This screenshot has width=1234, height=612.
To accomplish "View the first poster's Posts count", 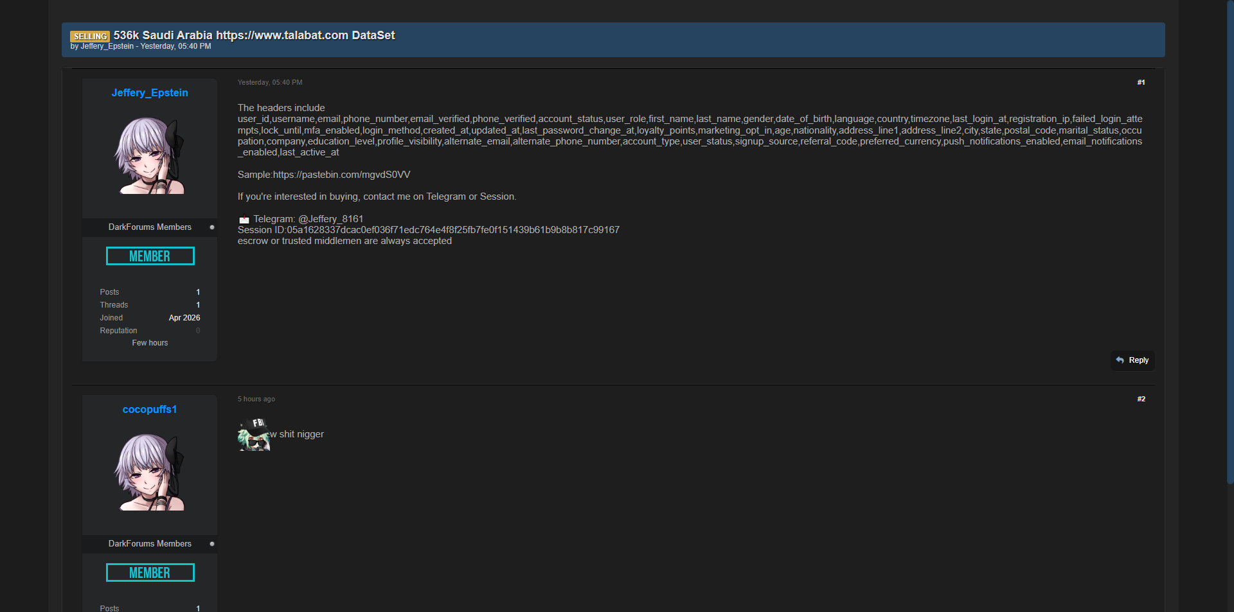I will pyautogui.click(x=198, y=292).
